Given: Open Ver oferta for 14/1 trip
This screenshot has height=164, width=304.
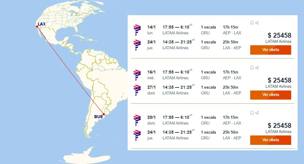Looking at the screenshot, I should point(271,50).
